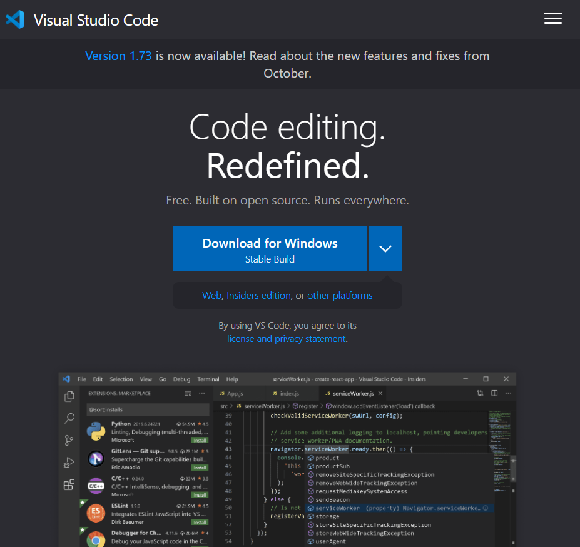Image resolution: width=580 pixels, height=547 pixels.
Task: Click Download for Windows Stable Build
Action: click(270, 249)
